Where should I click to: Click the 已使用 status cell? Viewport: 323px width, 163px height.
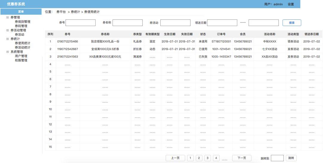tap(203, 49)
